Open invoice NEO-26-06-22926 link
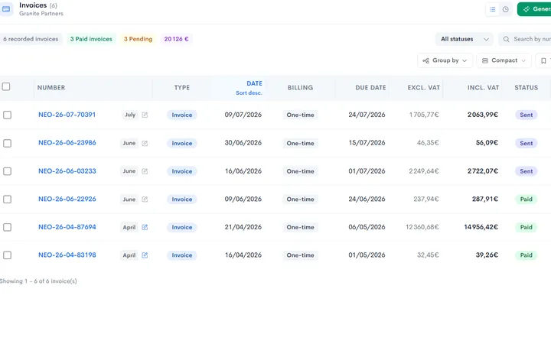The height and width of the screenshot is (344, 551). coord(67,199)
